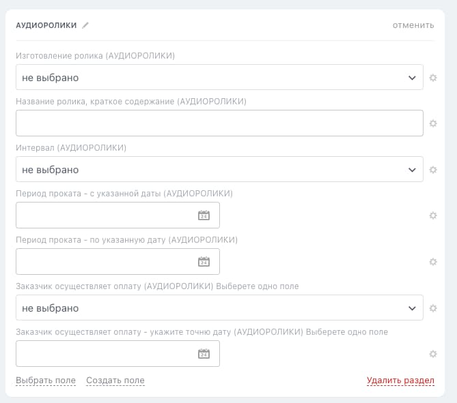Click gear icon for Период проката по указанную дату
457x403 pixels.
pos(432,262)
